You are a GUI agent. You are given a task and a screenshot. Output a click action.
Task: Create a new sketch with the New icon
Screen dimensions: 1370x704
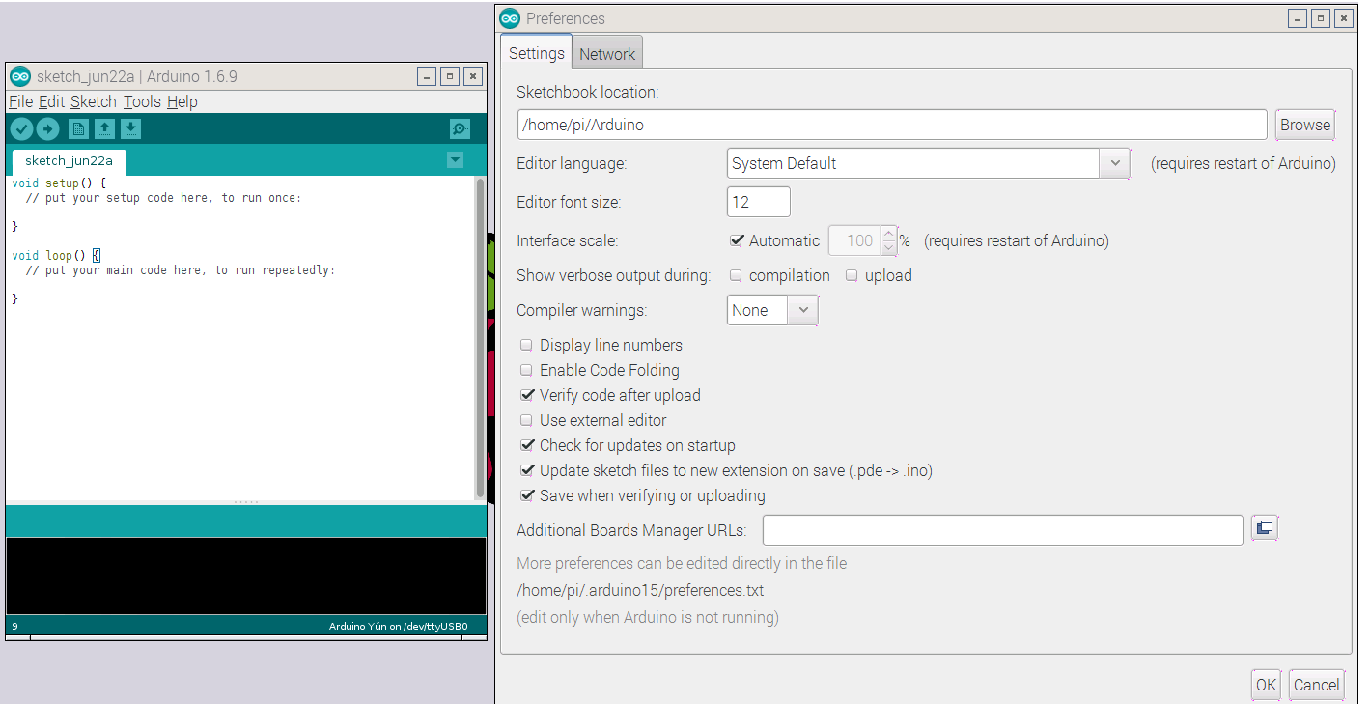(x=78, y=129)
